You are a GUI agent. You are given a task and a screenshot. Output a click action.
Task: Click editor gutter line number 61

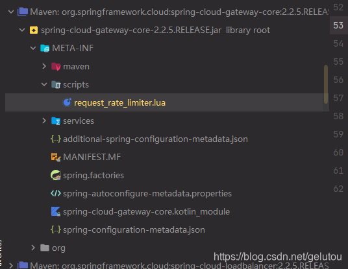point(338,170)
